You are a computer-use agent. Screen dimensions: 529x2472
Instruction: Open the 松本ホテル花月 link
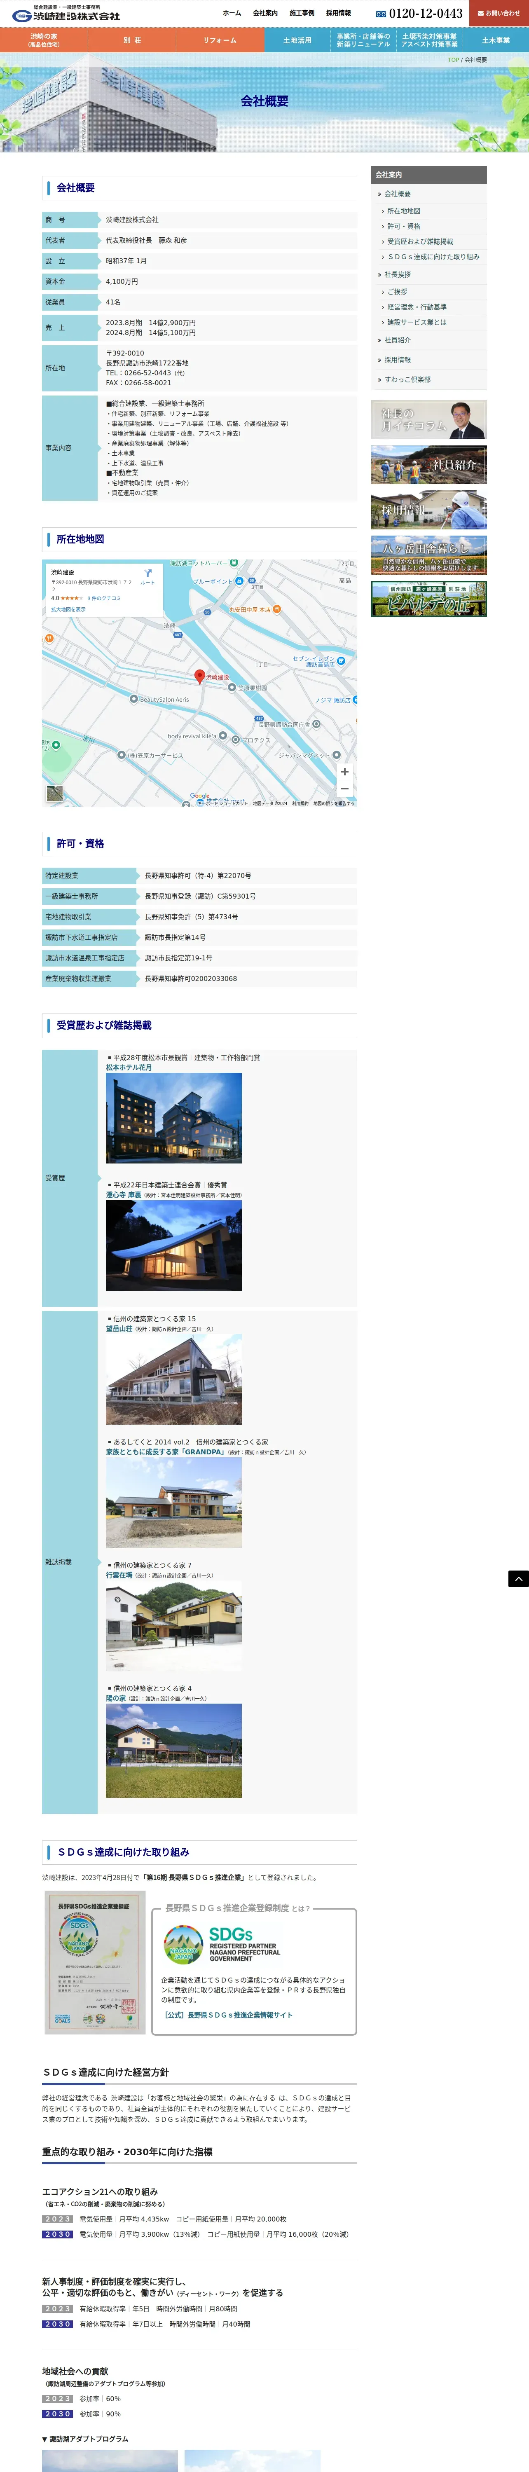pos(129,1067)
